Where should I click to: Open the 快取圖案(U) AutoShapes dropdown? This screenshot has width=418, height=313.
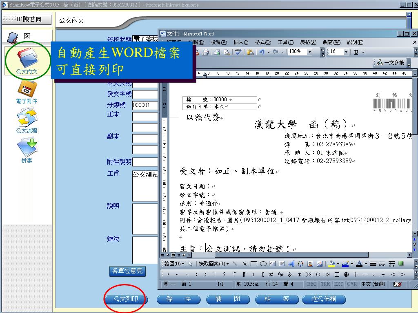tap(213, 264)
